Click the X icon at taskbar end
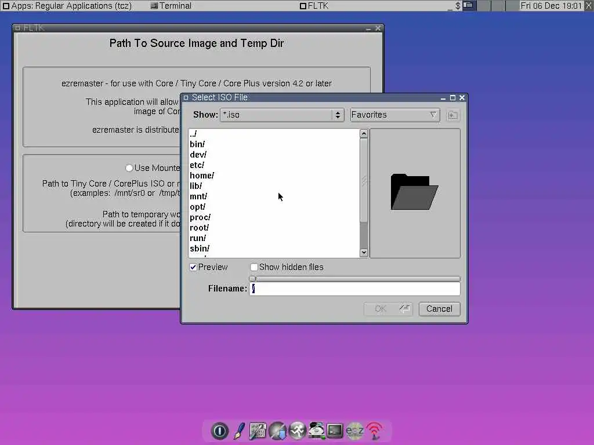594x445 pixels. pos(589,5)
